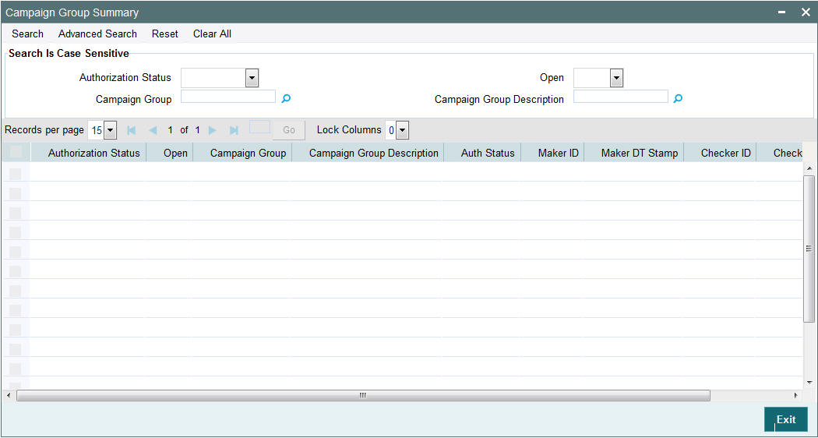Tick the sixth row checkbox in results
818x438 pixels.
click(15, 271)
